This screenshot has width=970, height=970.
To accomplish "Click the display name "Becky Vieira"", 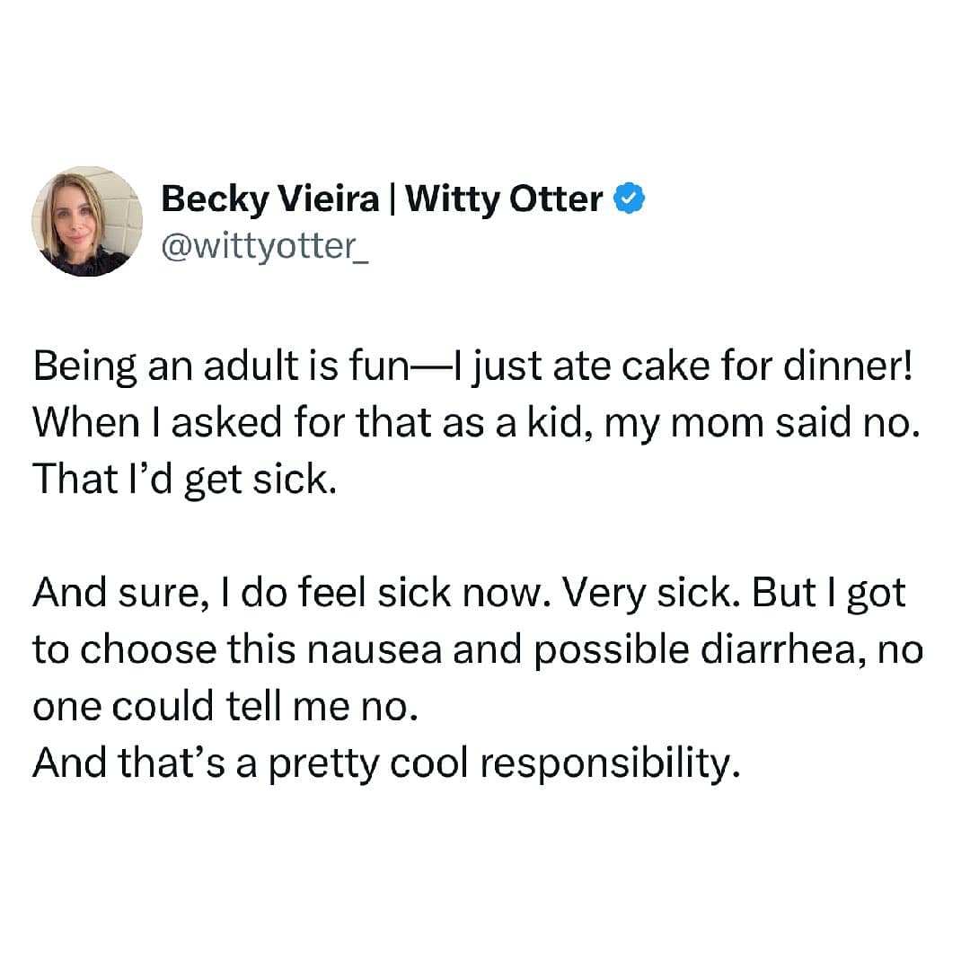I will coord(269,199).
